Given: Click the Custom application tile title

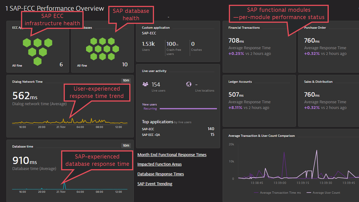Looking at the screenshot, I should tap(156, 27).
